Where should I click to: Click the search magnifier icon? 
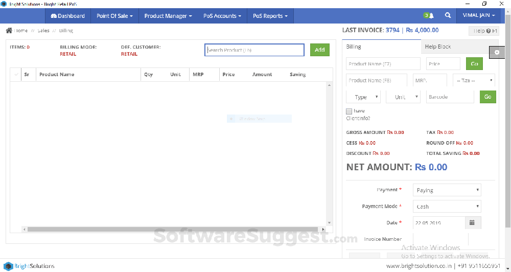tap(448, 15)
